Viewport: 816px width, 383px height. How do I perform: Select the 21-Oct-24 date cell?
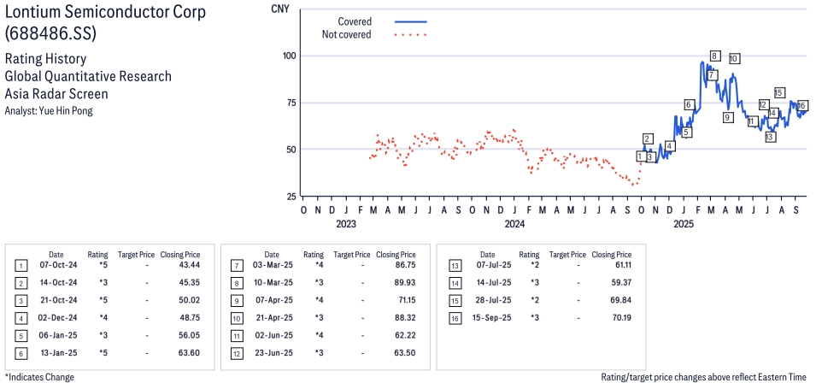coord(56,300)
